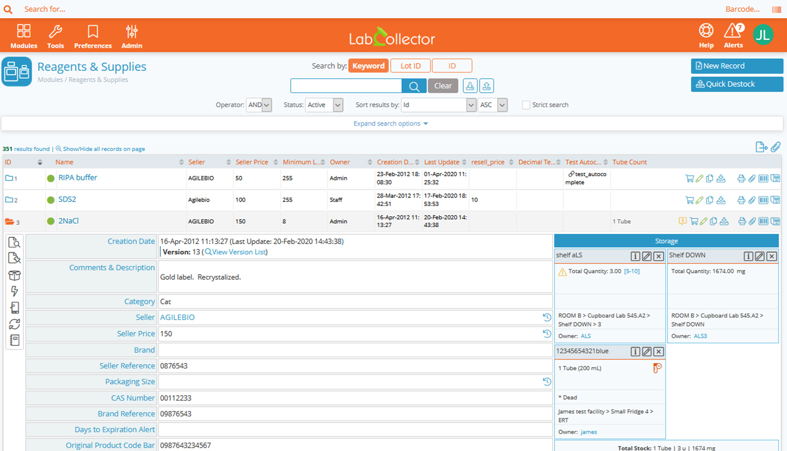Print the 2NaCl record
Viewport: 787px width, 451px height.
click(742, 221)
